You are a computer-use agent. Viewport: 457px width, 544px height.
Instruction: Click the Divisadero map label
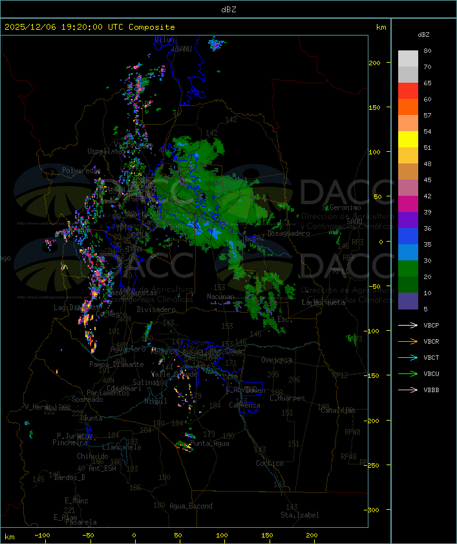(x=156, y=309)
